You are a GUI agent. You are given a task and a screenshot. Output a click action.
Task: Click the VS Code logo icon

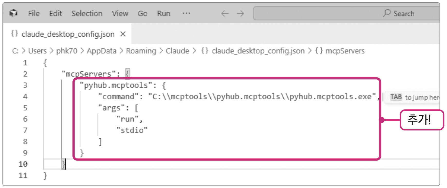point(13,13)
